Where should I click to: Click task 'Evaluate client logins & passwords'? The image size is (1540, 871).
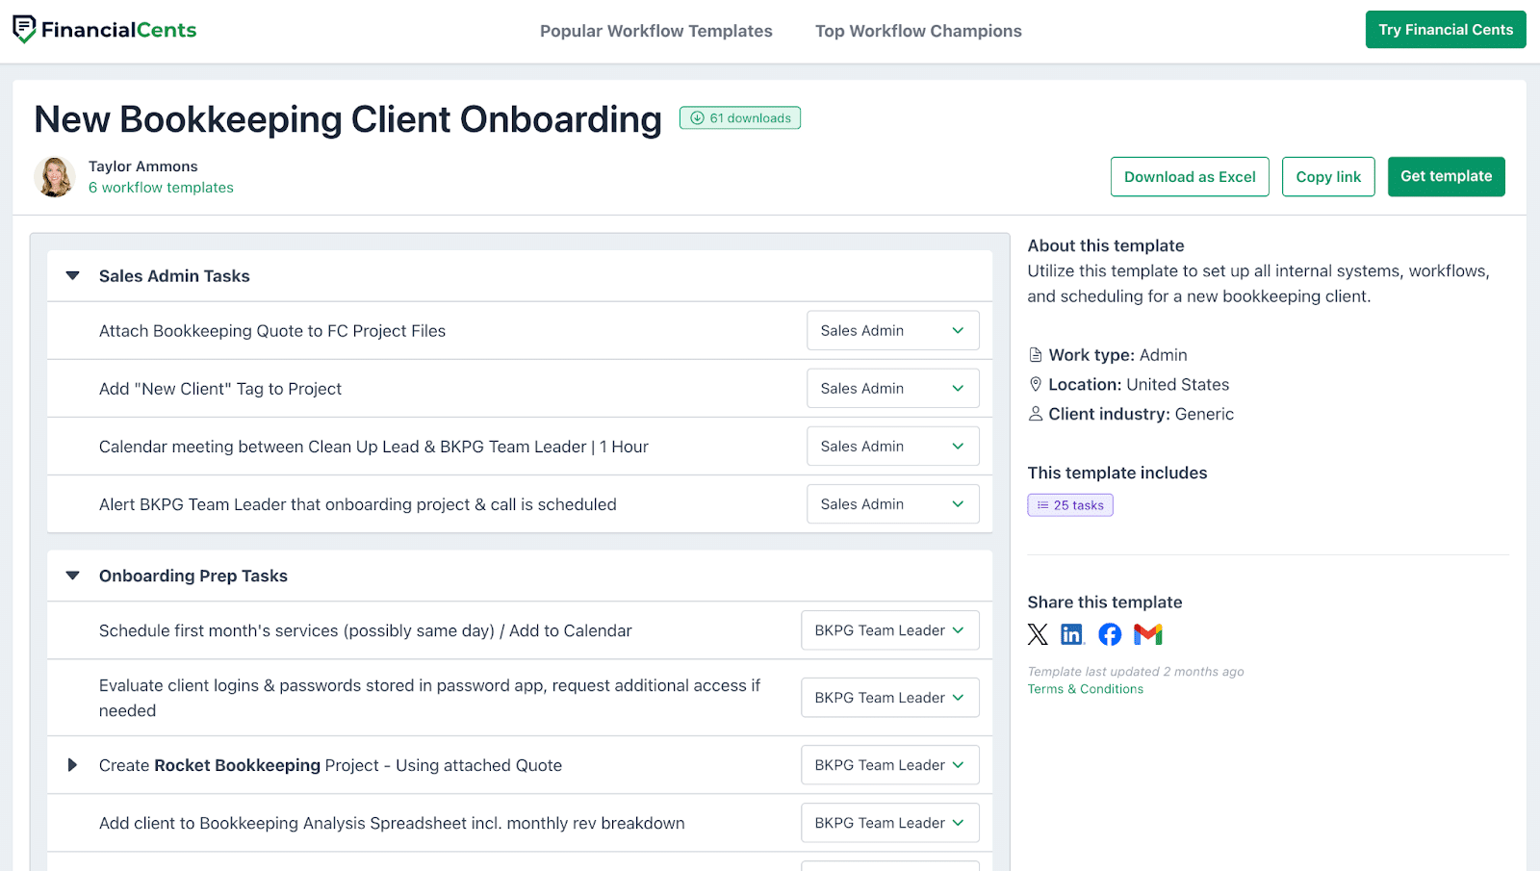pos(429,698)
